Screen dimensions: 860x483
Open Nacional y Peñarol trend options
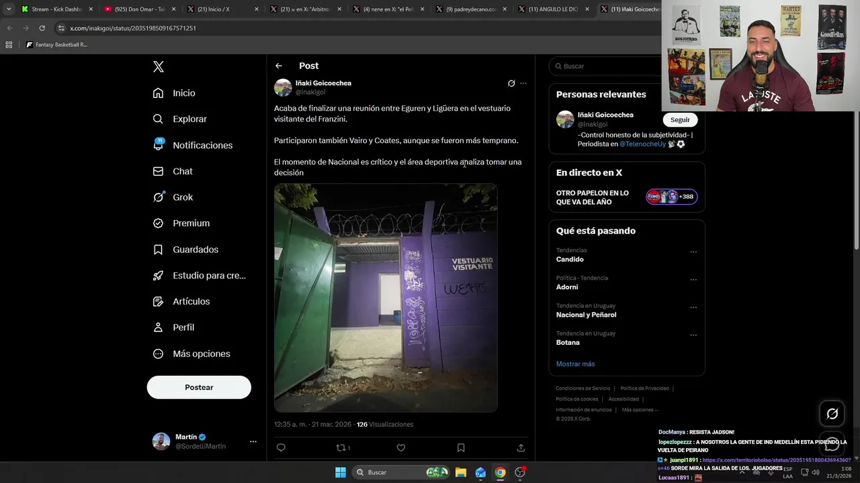pos(693,308)
